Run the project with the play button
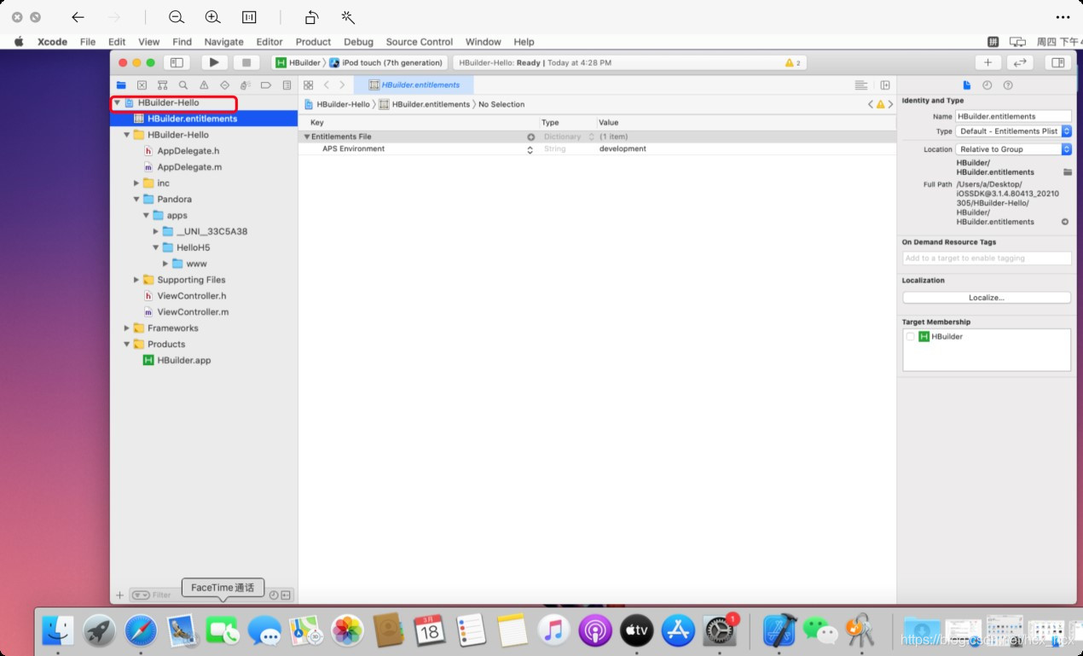The width and height of the screenshot is (1083, 656). coord(214,62)
